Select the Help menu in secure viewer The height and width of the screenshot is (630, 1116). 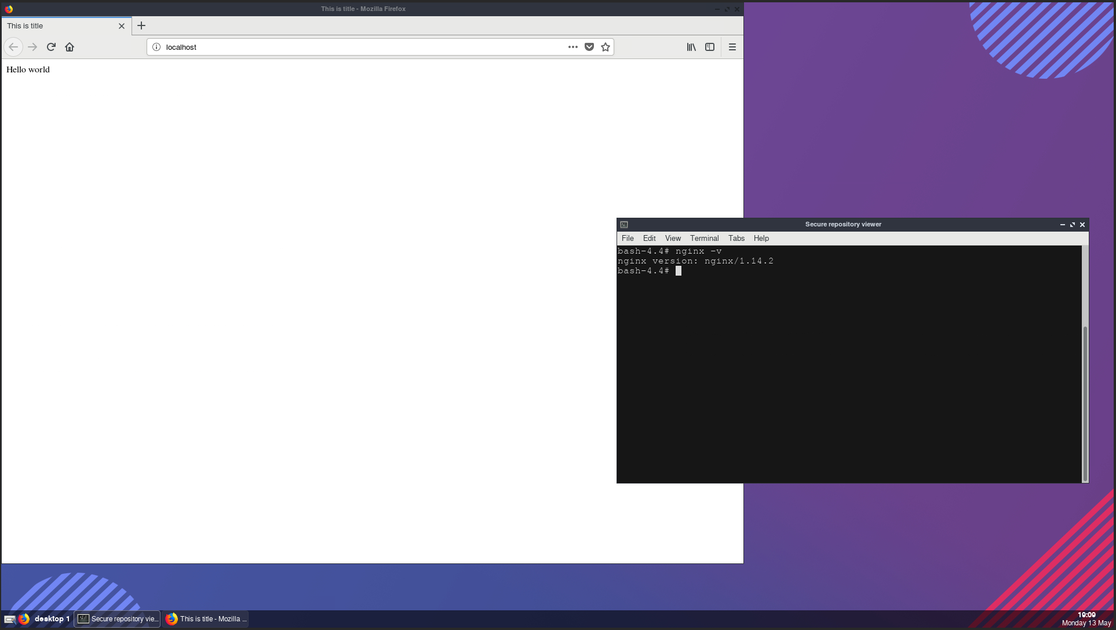click(x=760, y=237)
